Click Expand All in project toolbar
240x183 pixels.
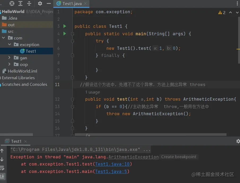pyautogui.click(x=20, y=3)
